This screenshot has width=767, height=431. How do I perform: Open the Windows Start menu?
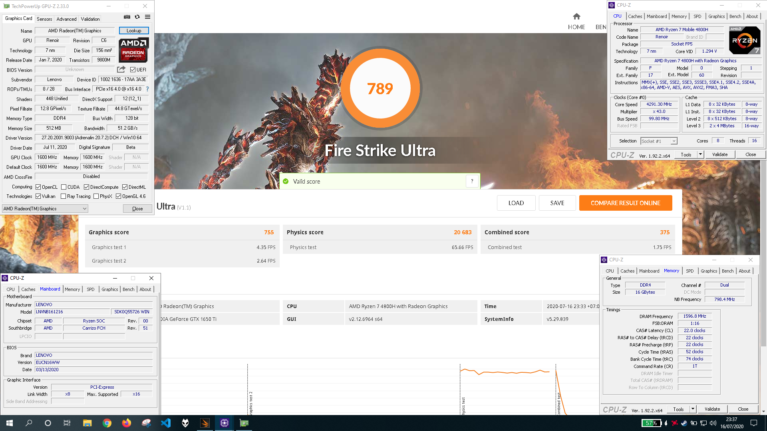point(10,423)
